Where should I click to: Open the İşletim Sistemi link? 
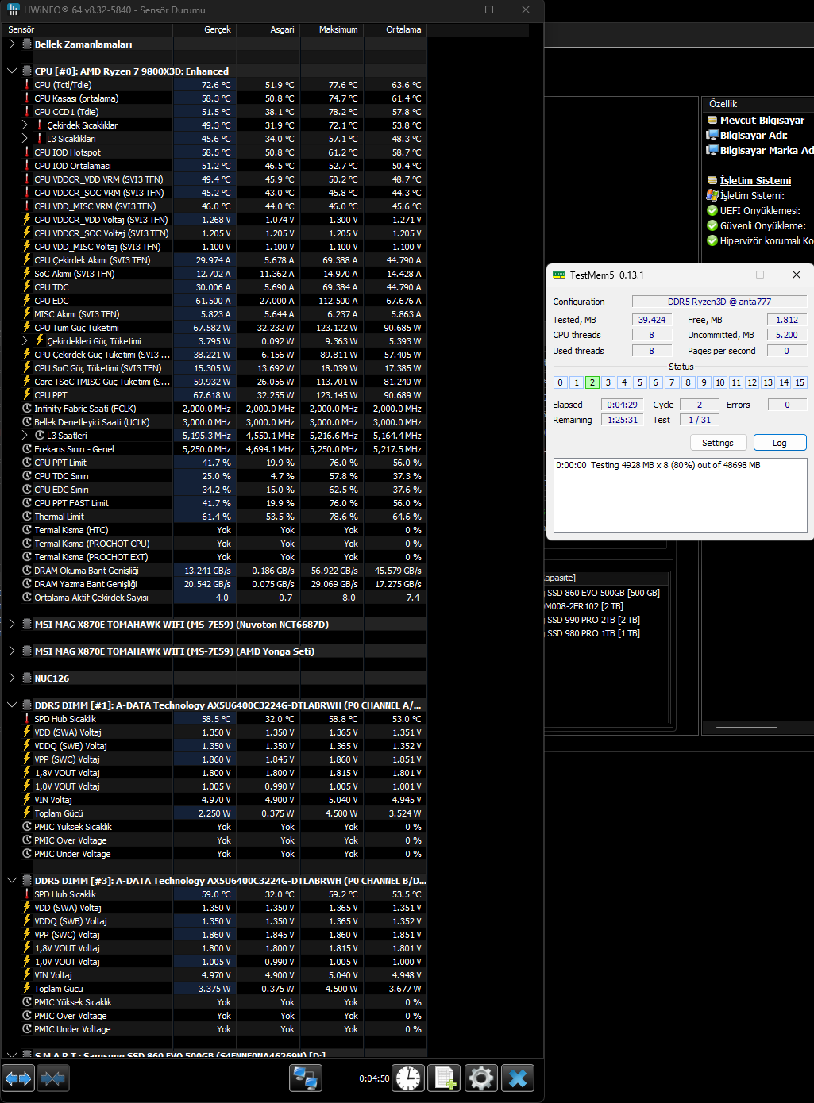pyautogui.click(x=755, y=181)
